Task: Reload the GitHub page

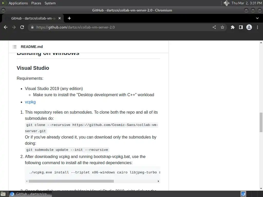Action: point(22,27)
